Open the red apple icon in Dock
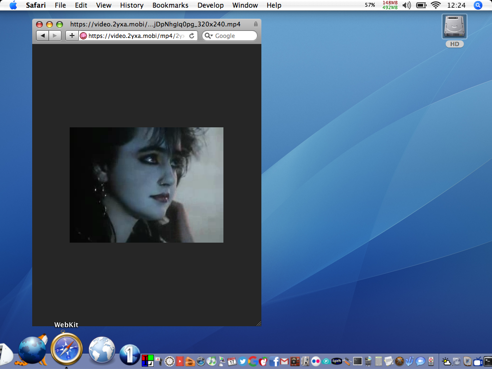This screenshot has width=492, height=369. coord(263,361)
